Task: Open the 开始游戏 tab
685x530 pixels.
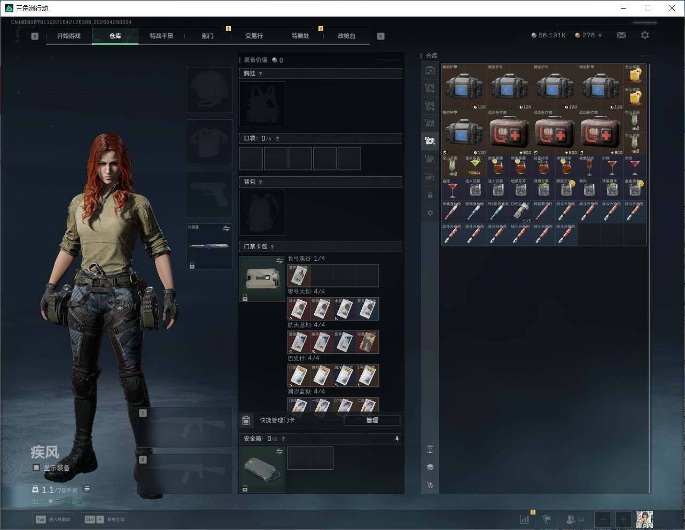Action: click(x=69, y=36)
